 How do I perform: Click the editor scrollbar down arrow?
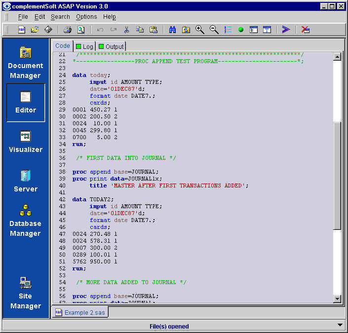337,298
